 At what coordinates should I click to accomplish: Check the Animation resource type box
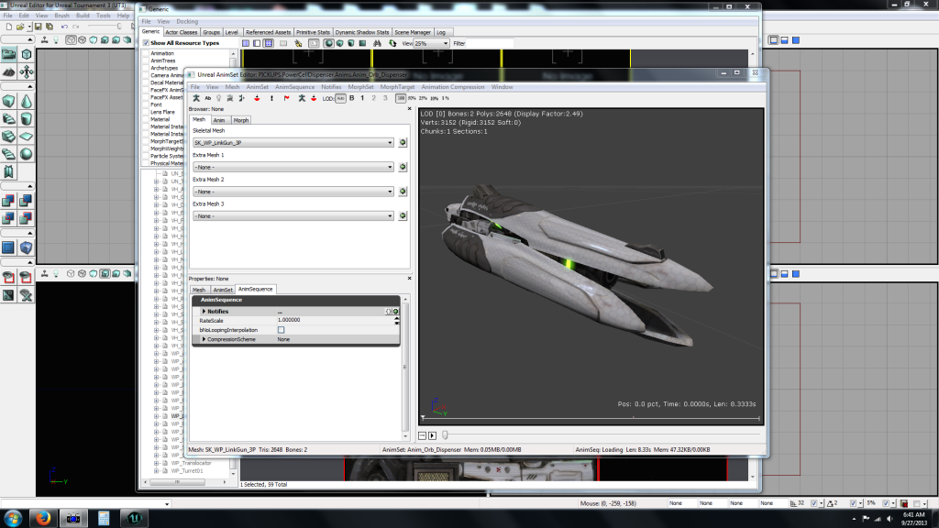pos(146,53)
